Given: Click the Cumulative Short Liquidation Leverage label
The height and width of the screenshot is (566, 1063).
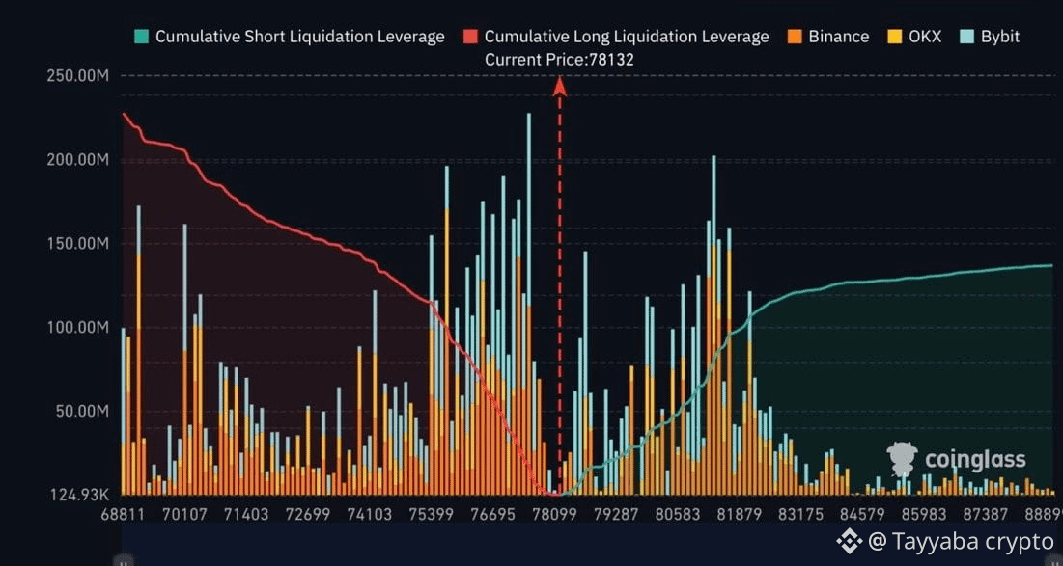Looking at the screenshot, I should pyautogui.click(x=300, y=37).
